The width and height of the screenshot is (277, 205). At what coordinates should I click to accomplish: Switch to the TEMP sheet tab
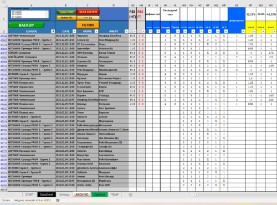click(x=115, y=194)
